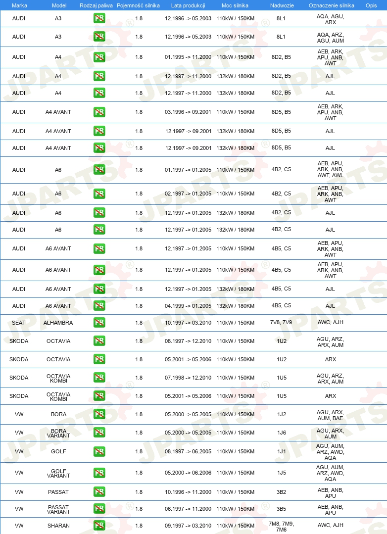Click fuel icon in Audi A6 02.1997 row
387x534 pixels.
pyautogui.click(x=99, y=194)
